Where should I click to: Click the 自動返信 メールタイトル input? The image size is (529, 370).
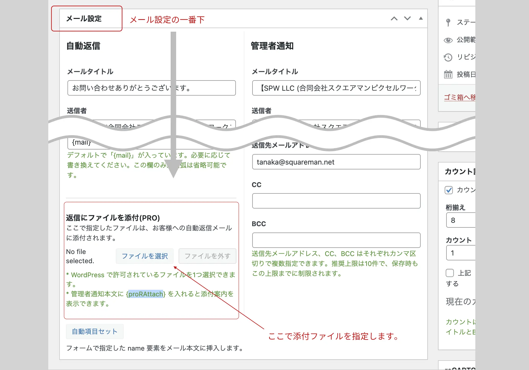[x=152, y=88]
